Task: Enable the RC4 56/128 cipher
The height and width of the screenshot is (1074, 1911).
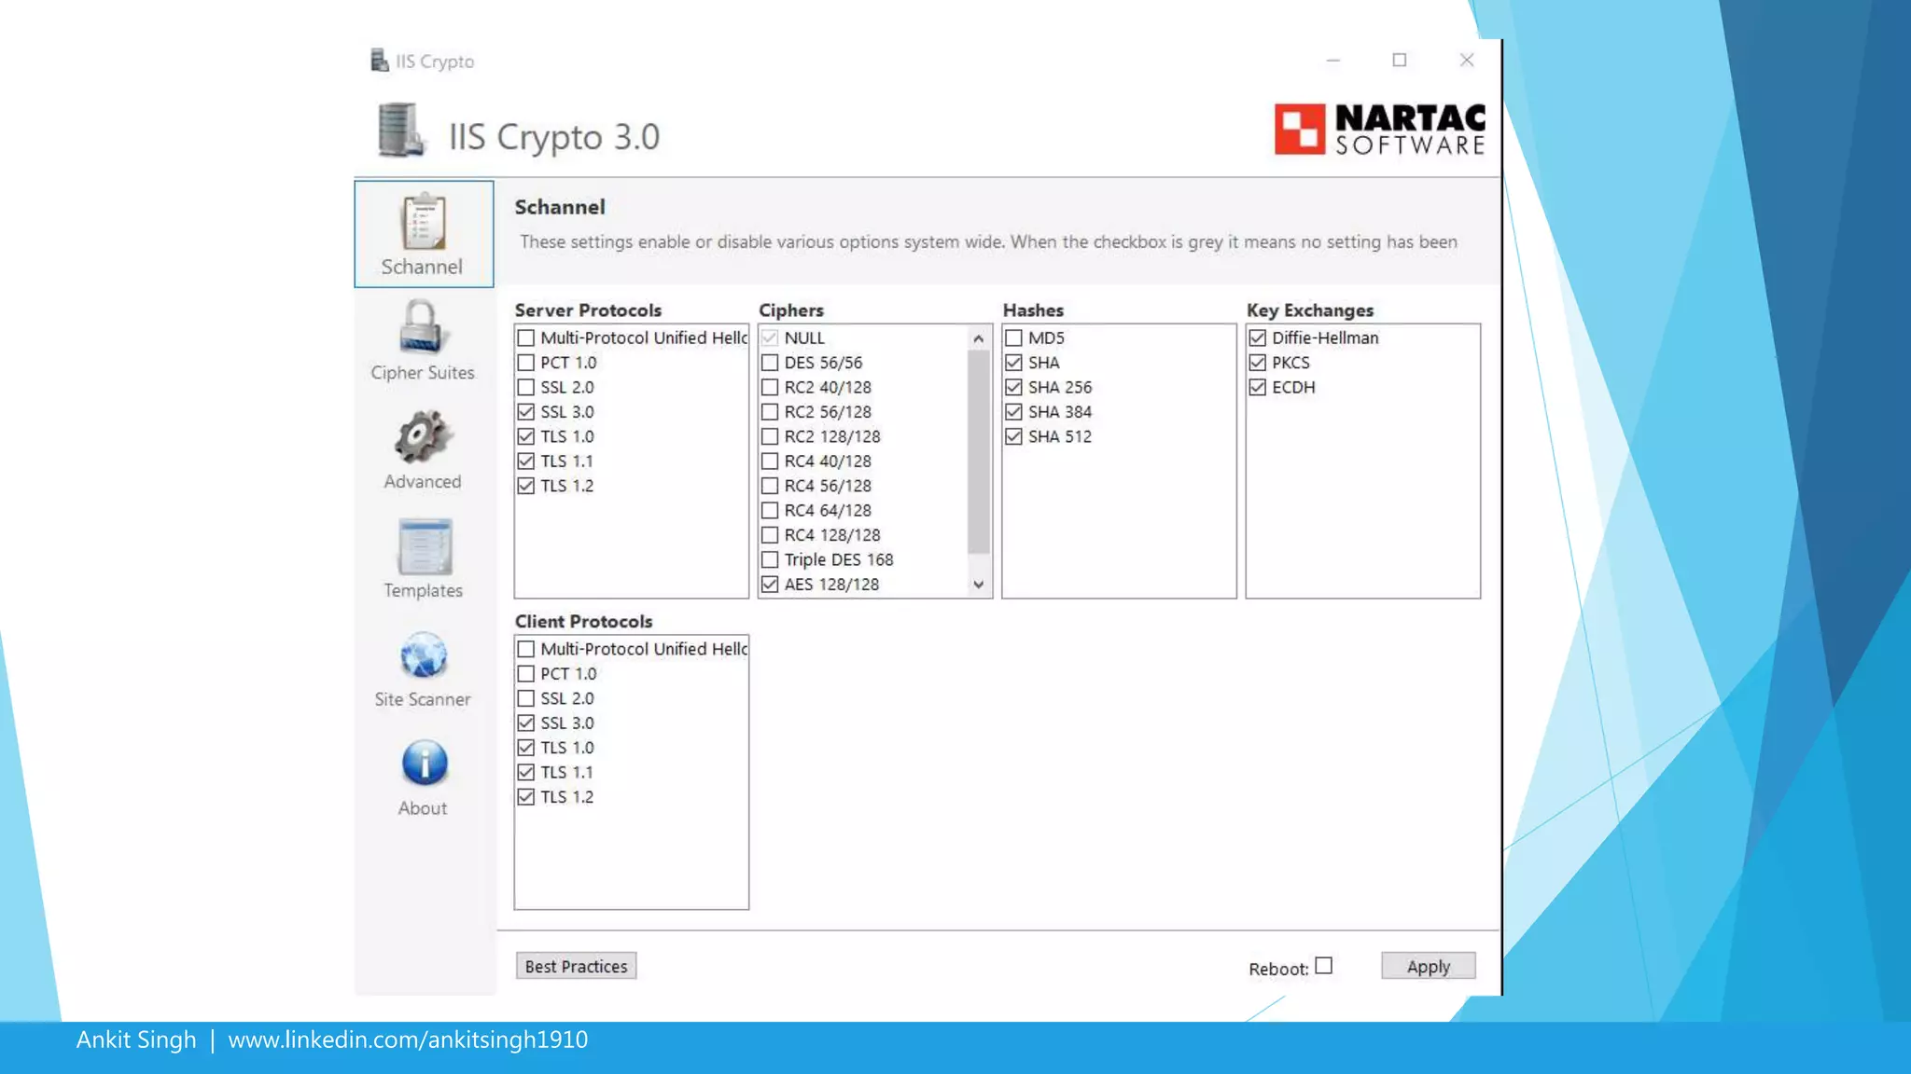Action: coord(770,486)
